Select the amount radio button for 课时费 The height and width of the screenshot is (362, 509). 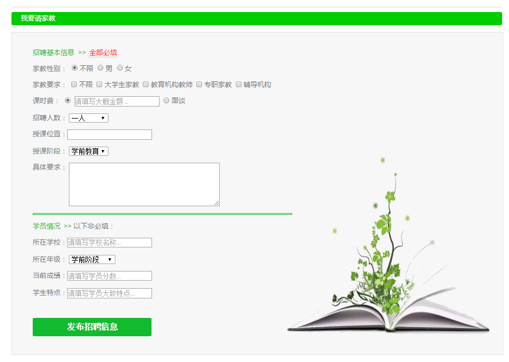coord(68,100)
